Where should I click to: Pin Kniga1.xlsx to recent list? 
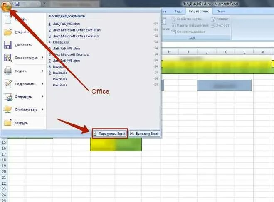pyautogui.click(x=156, y=42)
